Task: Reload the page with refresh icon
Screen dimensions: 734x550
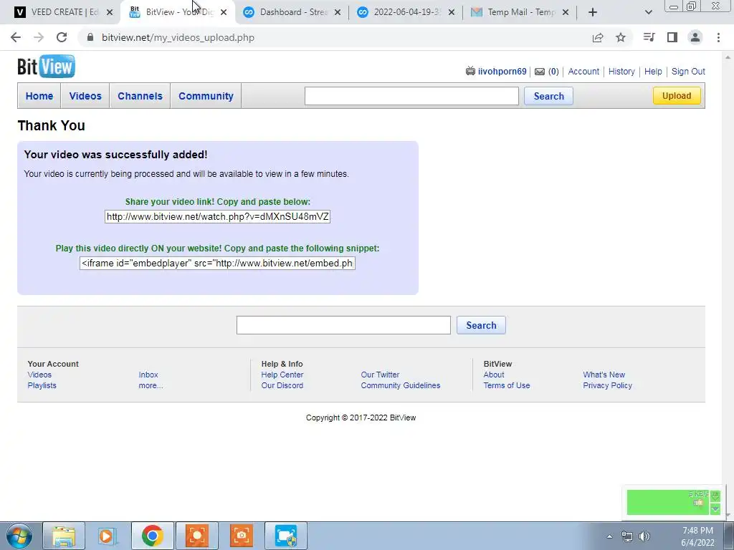Action: pos(62,37)
